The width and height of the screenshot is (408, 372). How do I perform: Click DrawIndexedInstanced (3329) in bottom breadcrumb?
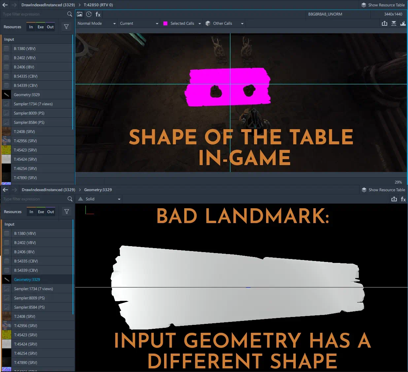pos(49,190)
